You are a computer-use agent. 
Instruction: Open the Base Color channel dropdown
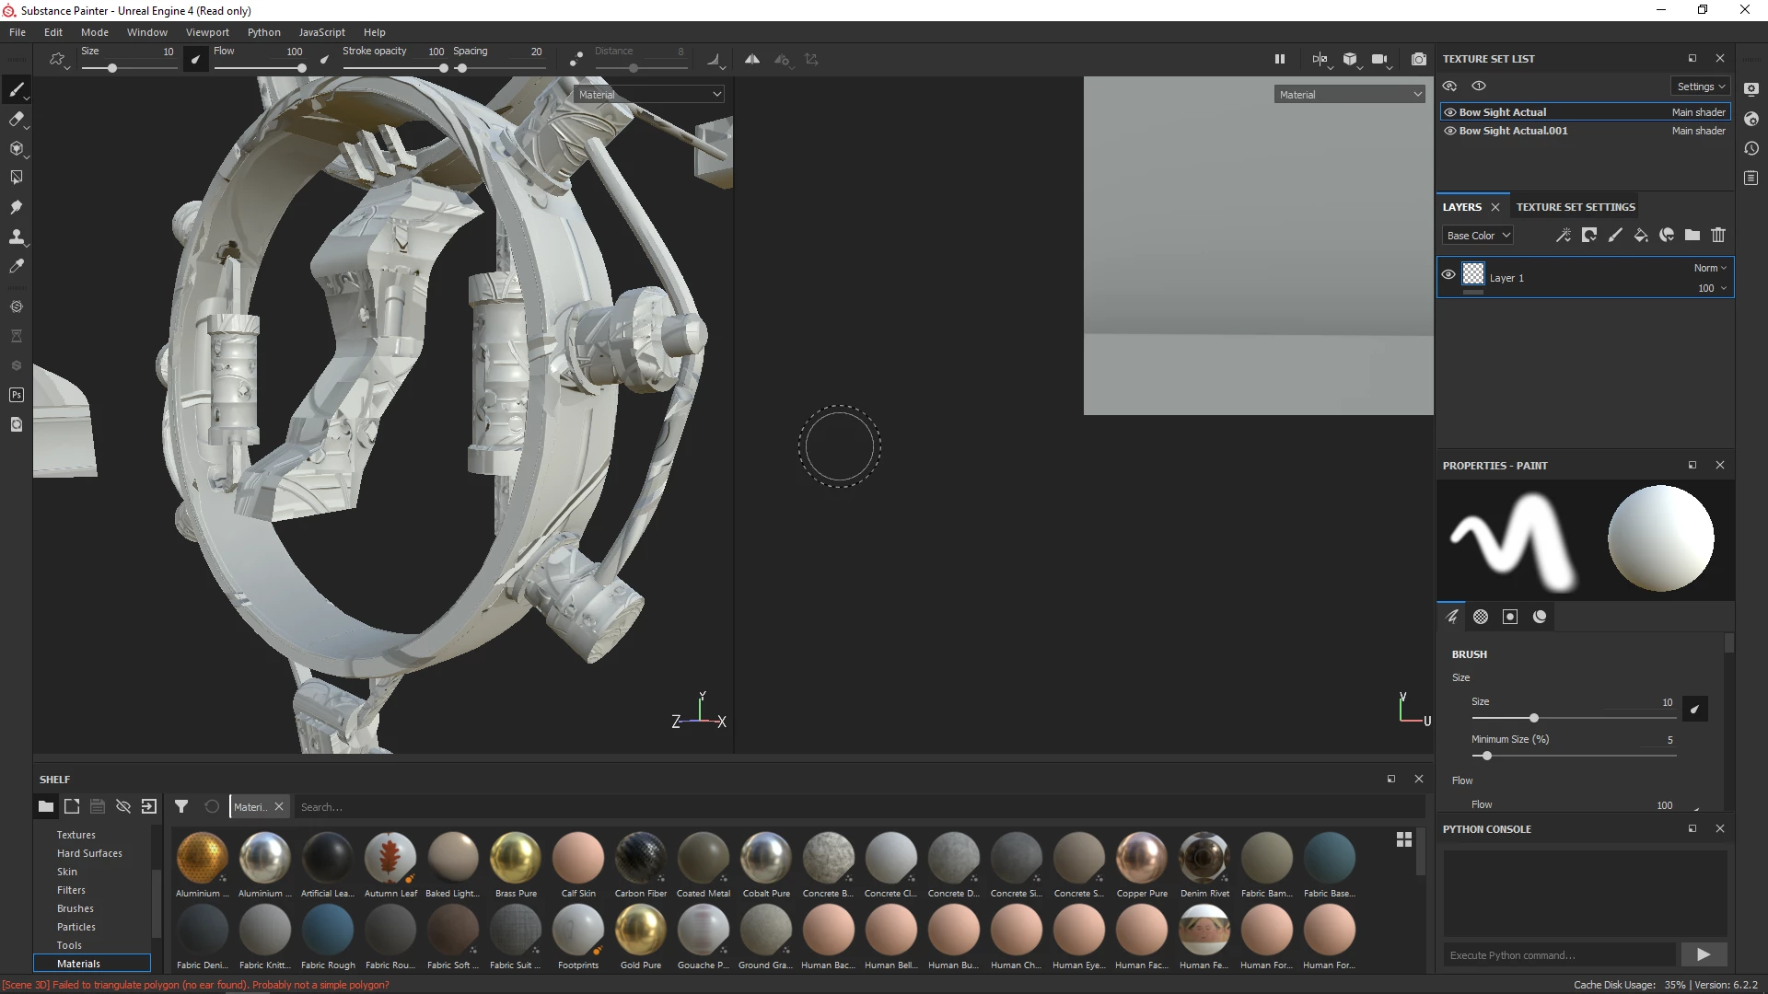(x=1478, y=236)
